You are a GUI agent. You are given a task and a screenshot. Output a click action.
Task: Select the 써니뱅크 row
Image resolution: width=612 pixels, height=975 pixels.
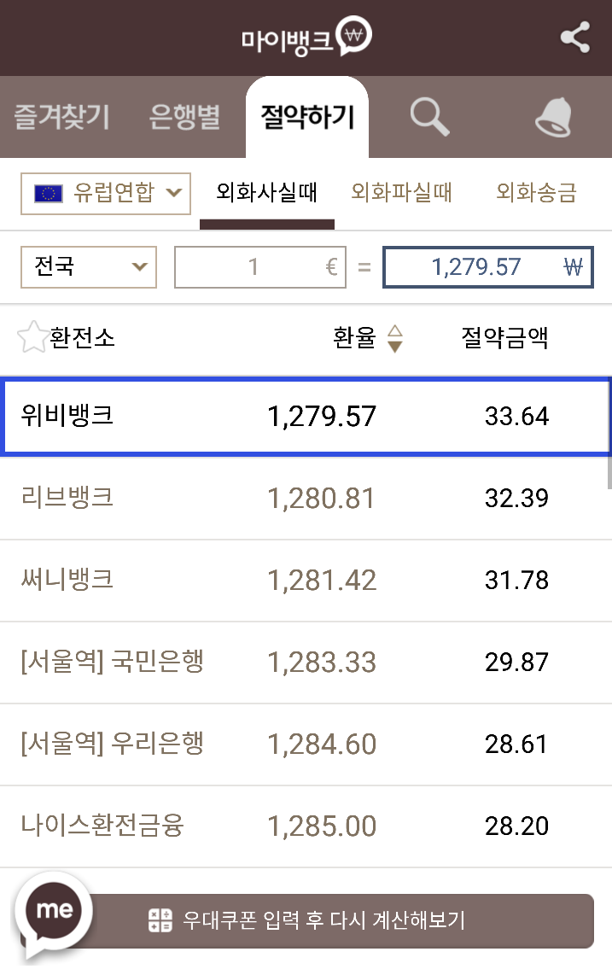point(306,581)
